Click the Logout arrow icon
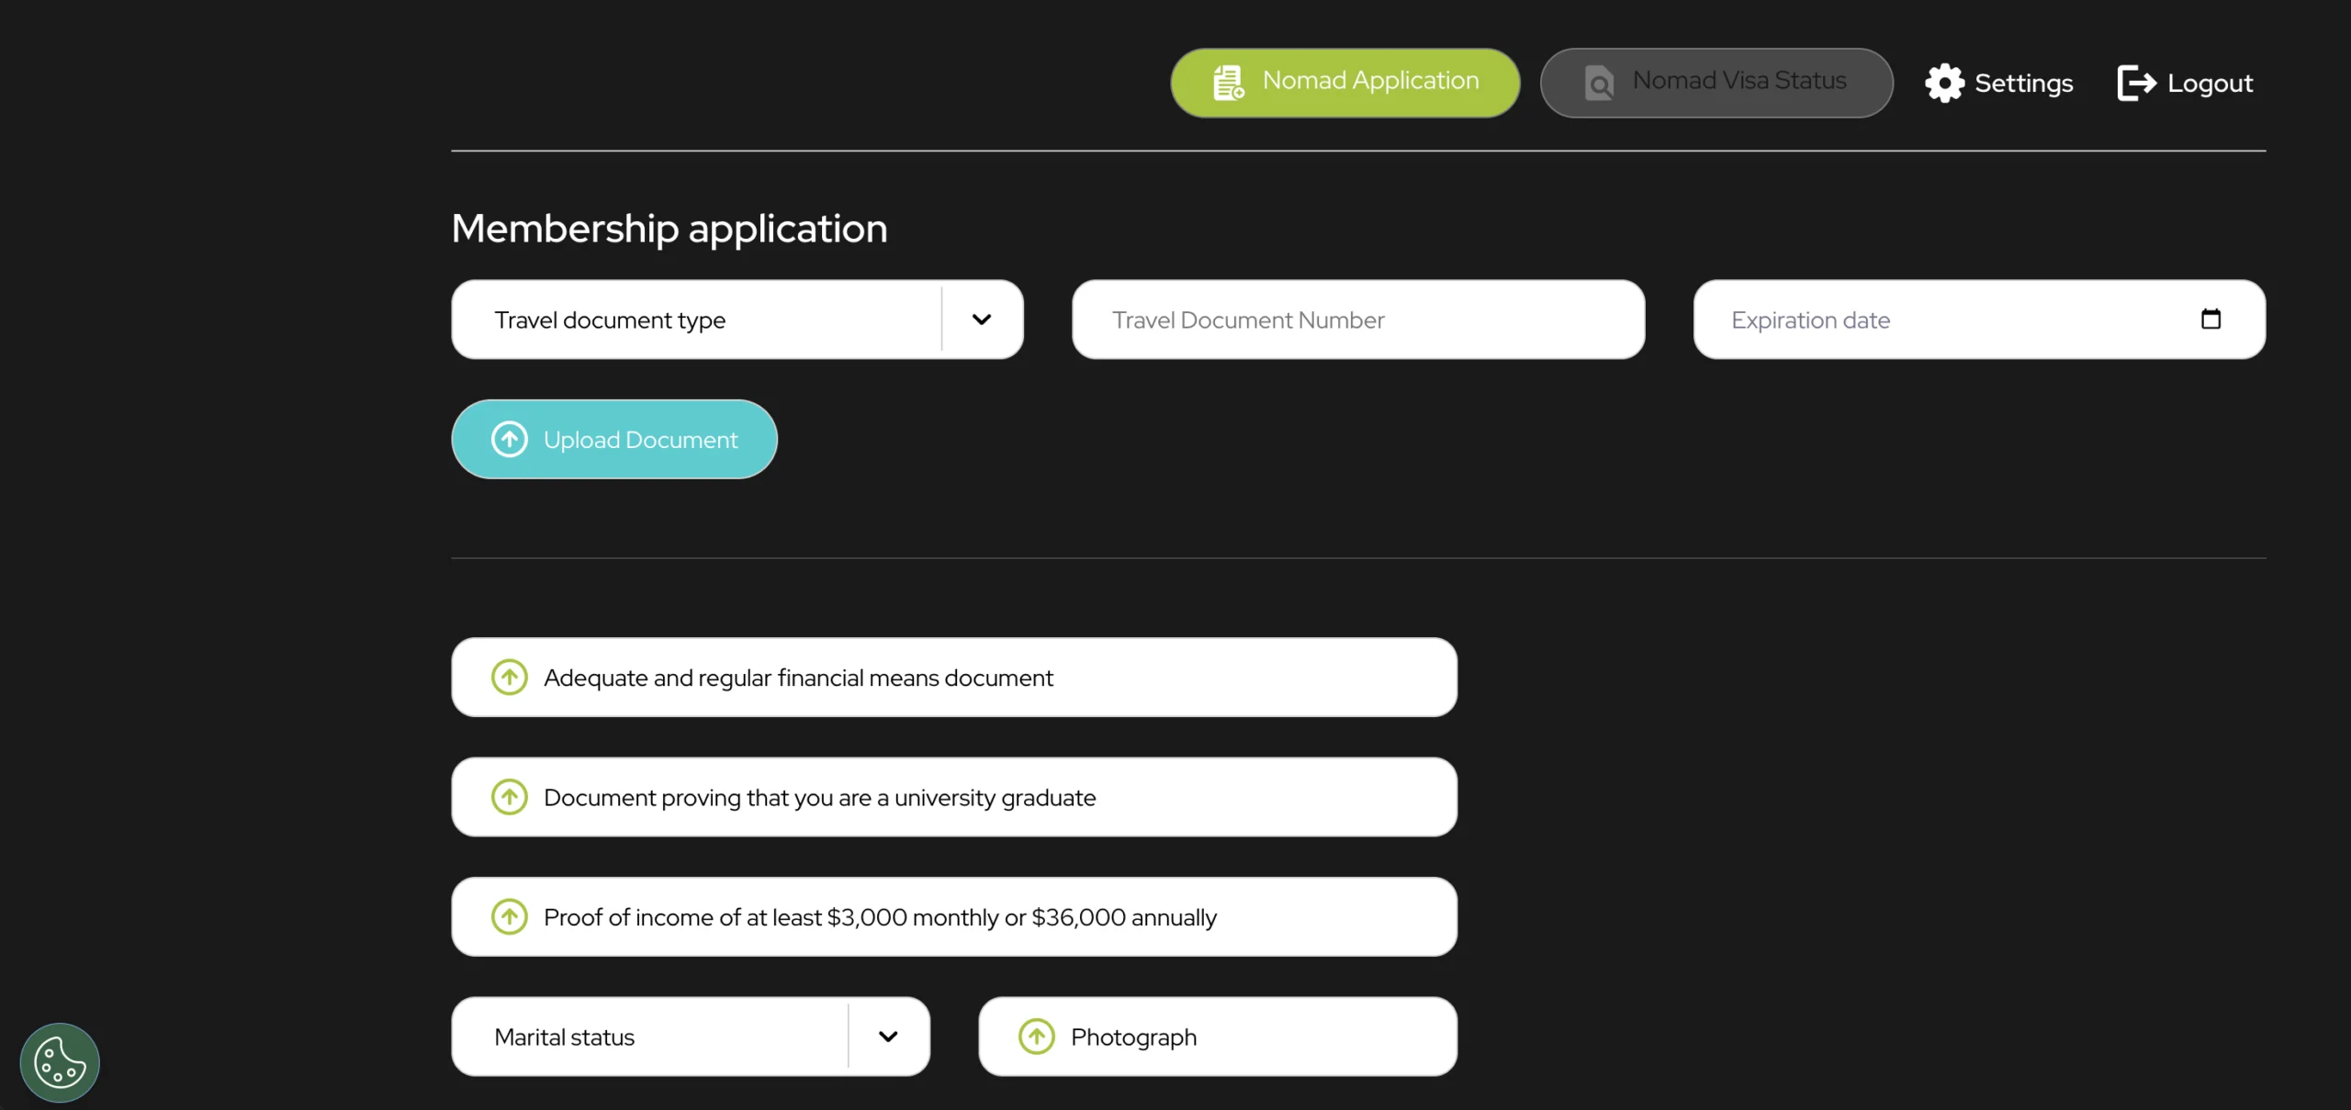 pos(2136,84)
